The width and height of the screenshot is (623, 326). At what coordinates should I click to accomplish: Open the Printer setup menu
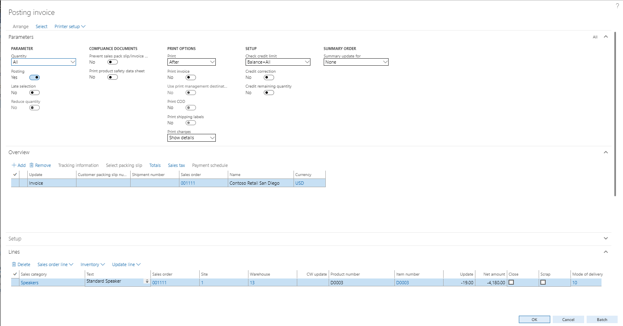(x=70, y=26)
